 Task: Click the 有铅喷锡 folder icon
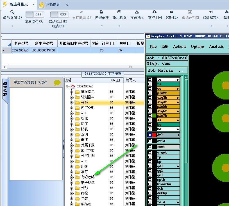(x=77, y=177)
